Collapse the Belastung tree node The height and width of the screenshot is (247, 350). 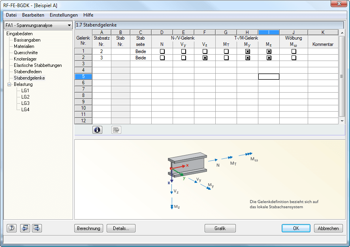(x=9, y=84)
